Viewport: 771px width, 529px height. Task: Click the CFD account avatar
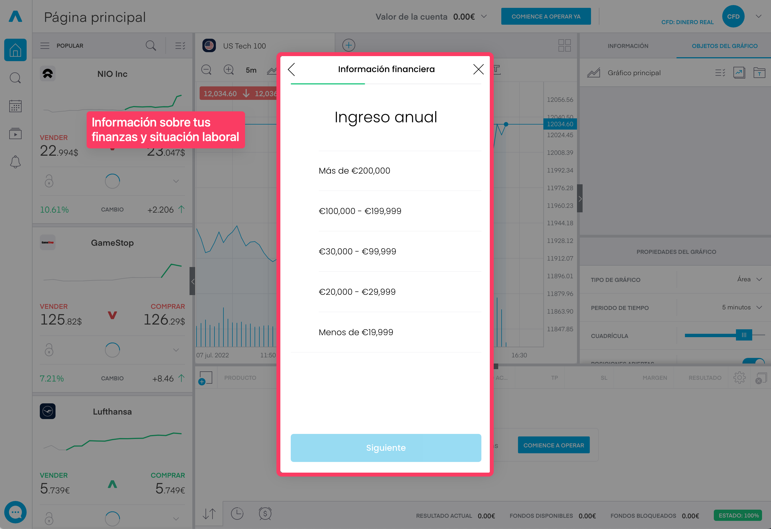[x=733, y=16]
